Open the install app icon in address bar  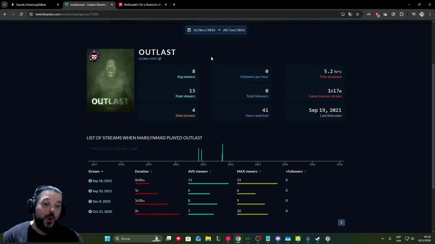click(343, 14)
